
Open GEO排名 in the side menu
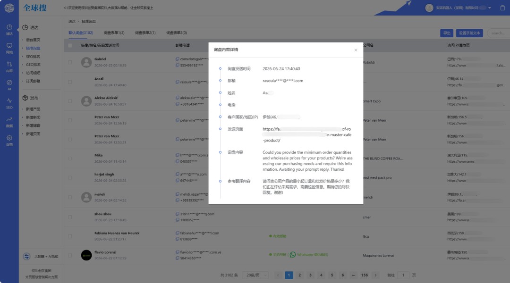tap(33, 65)
